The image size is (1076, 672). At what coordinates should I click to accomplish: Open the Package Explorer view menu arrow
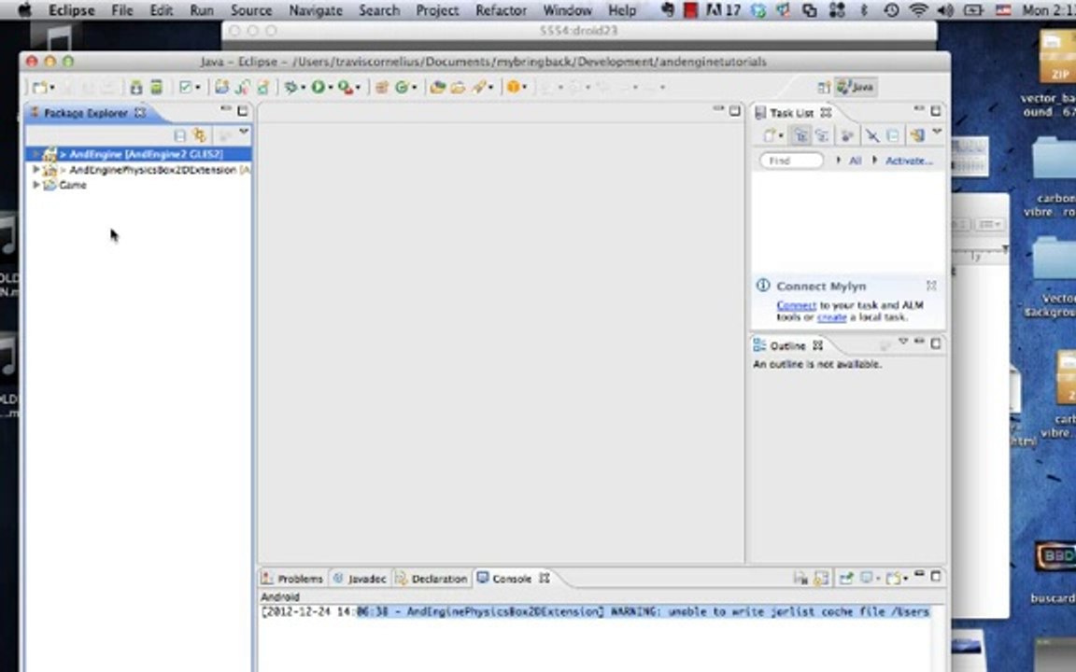coord(244,132)
